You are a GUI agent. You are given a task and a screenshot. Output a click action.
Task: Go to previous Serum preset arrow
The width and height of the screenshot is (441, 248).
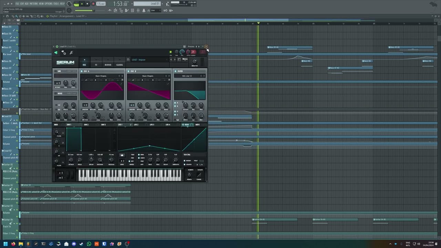click(x=171, y=60)
